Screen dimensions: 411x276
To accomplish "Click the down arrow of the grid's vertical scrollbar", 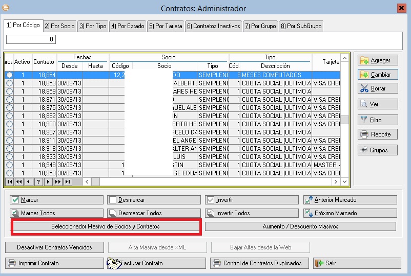I will 345,173.
